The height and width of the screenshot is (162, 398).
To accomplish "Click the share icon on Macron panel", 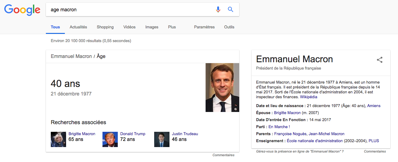I will click(380, 60).
